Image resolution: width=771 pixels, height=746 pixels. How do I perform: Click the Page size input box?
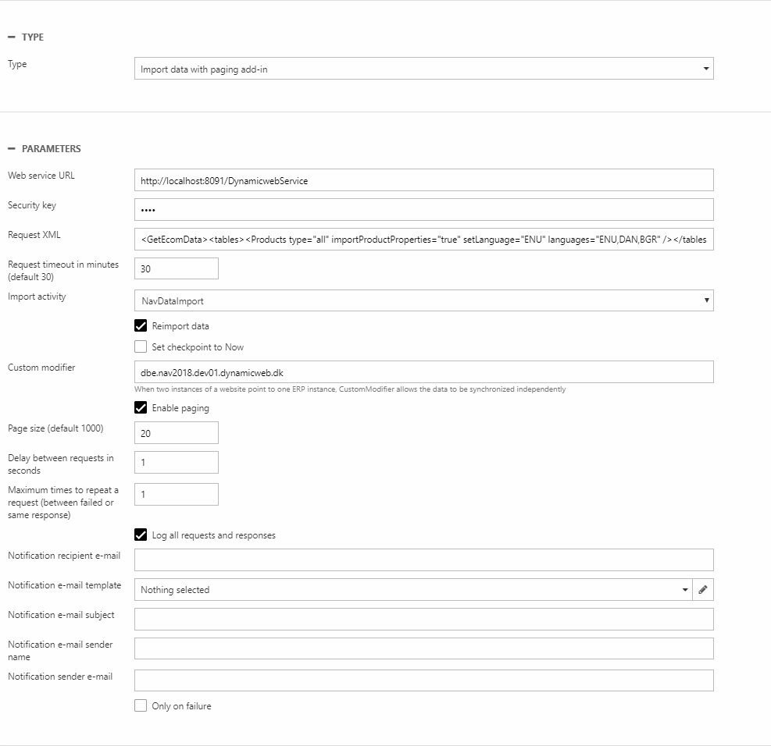(176, 433)
